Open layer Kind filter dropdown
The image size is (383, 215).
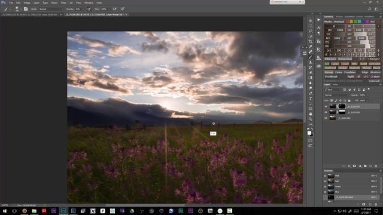(x=333, y=90)
